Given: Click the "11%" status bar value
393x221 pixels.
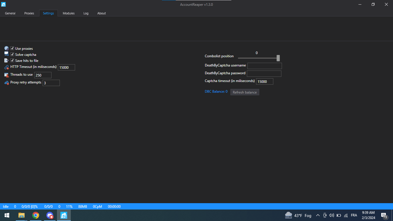Looking at the screenshot, I should pyautogui.click(x=69, y=207).
